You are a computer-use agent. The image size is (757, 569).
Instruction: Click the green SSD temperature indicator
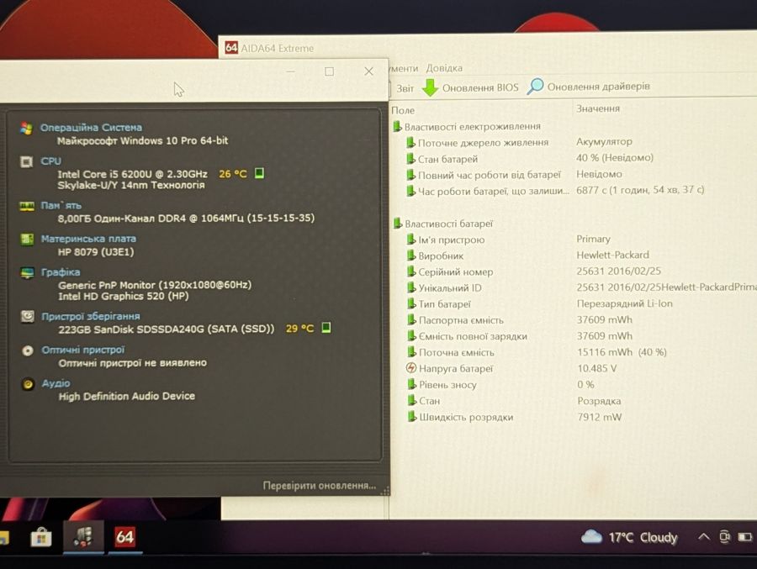[x=326, y=328]
